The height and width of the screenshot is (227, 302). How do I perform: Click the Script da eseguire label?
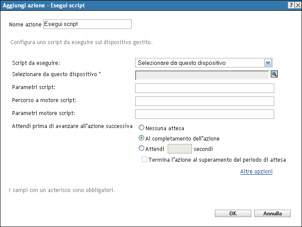tap(36, 63)
